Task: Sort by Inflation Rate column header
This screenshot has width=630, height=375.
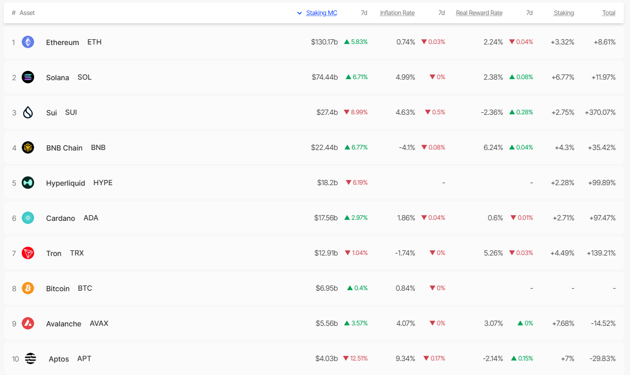Action: [x=397, y=13]
